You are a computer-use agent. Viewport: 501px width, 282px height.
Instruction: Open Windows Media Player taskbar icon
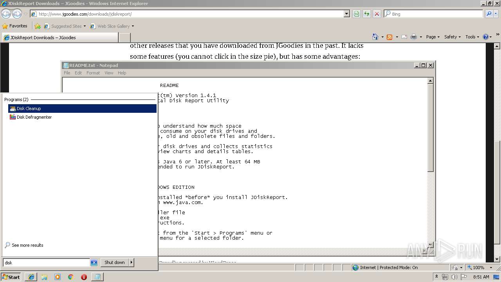click(58, 277)
